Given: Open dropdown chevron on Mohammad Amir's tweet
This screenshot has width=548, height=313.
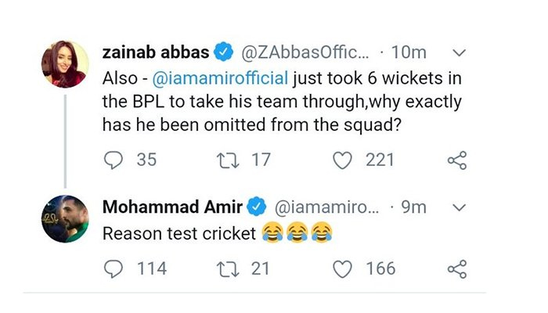Looking at the screenshot, I should coord(460,207).
